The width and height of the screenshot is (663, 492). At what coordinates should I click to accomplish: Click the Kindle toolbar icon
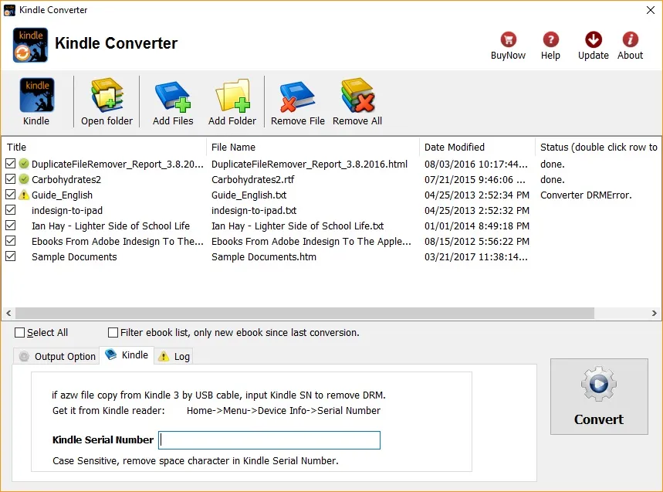(x=36, y=95)
